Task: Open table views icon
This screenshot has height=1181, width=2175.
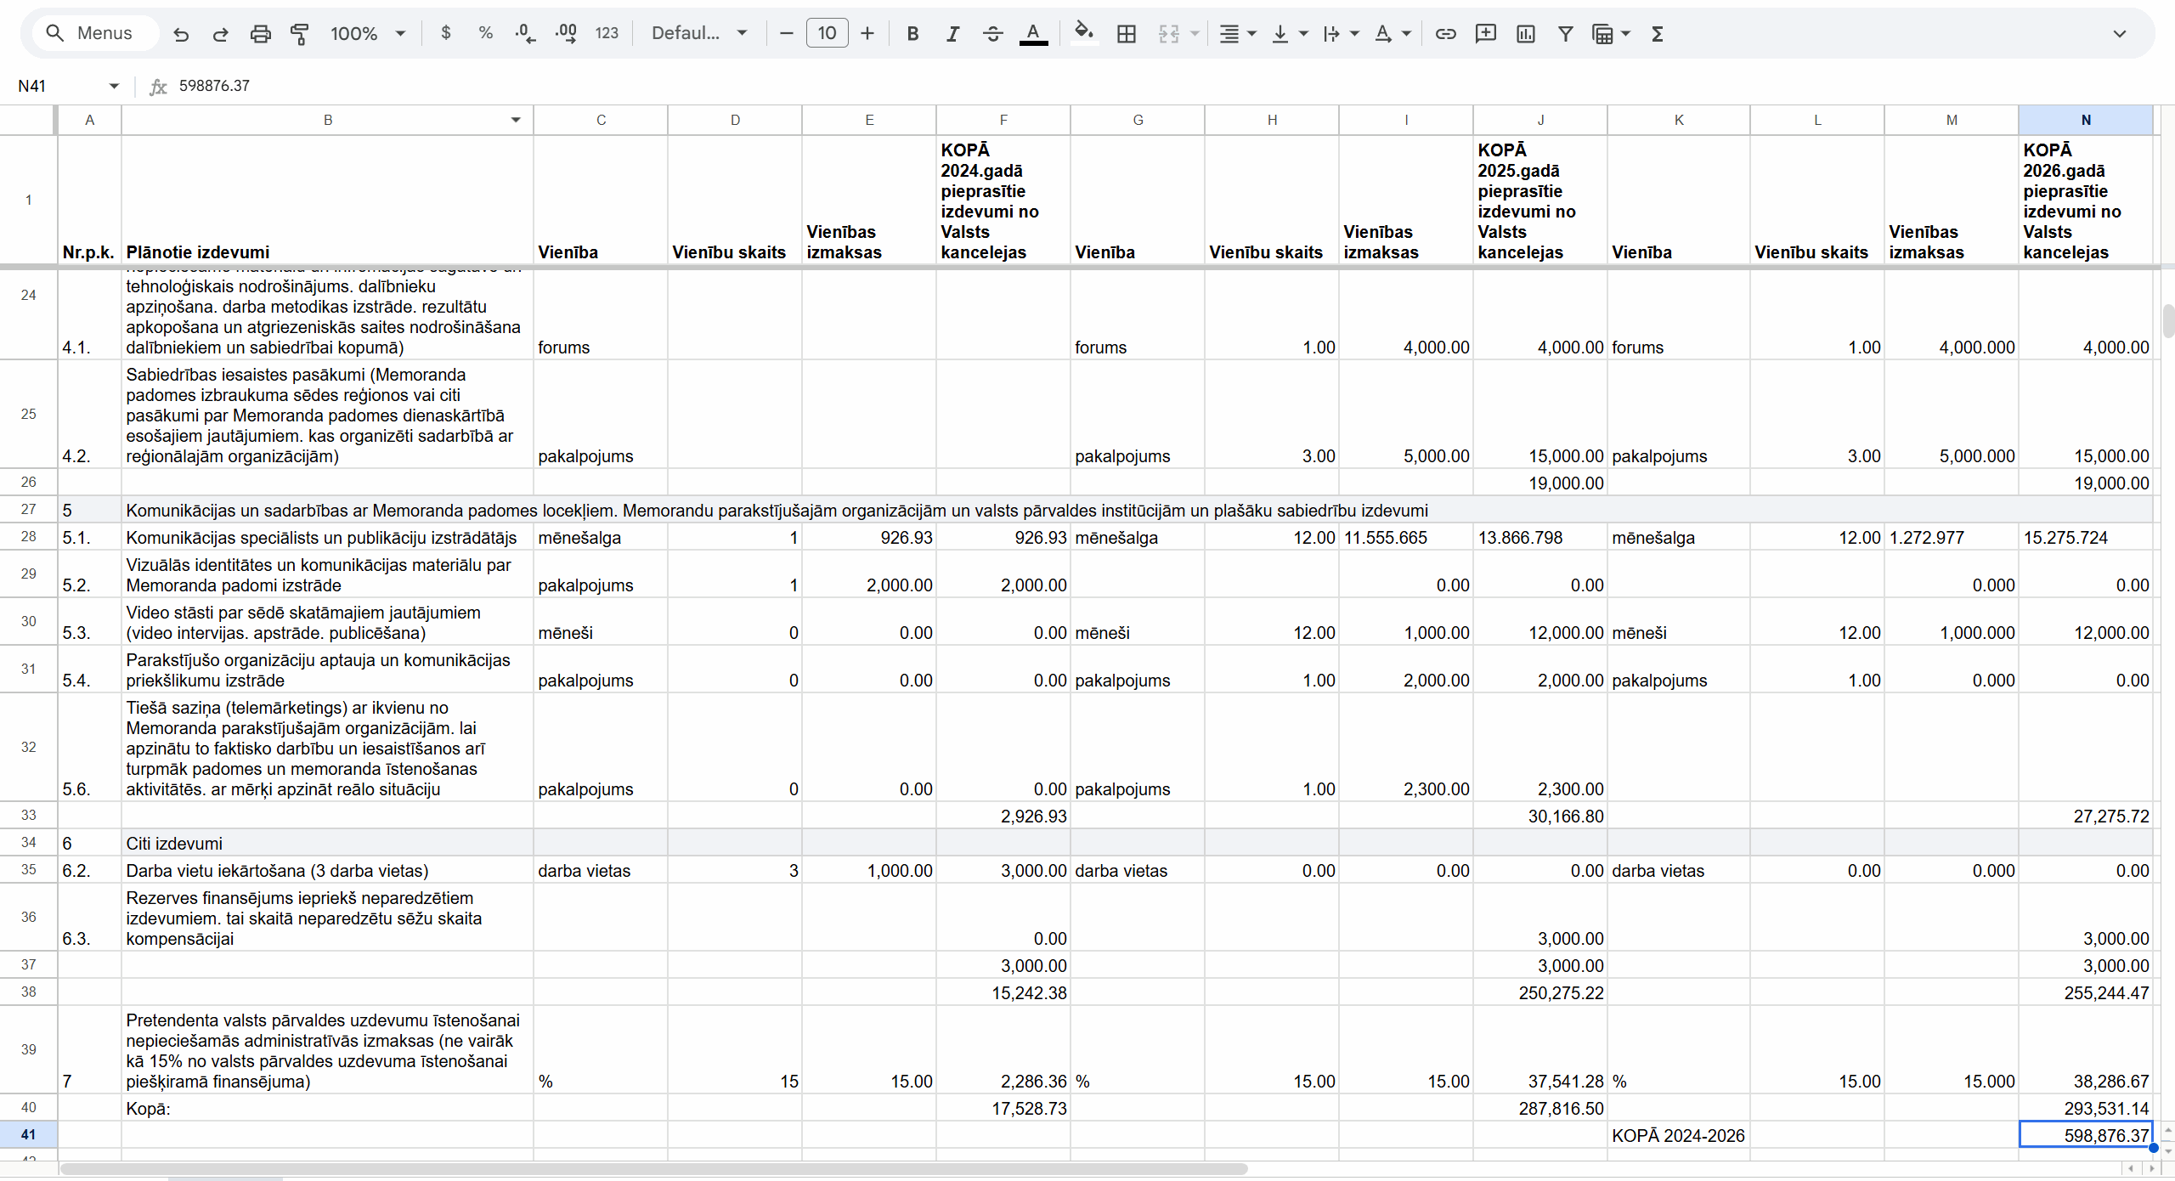Action: point(1602,33)
